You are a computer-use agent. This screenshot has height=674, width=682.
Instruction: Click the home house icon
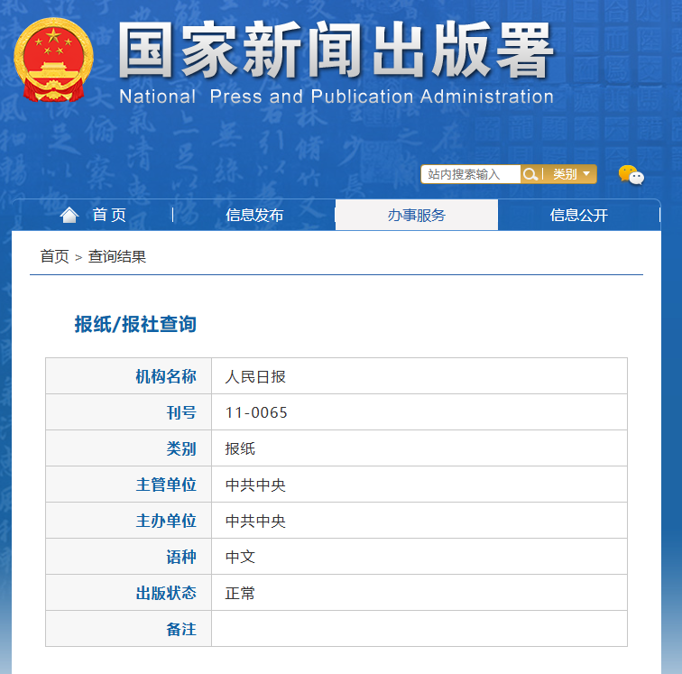(x=69, y=215)
